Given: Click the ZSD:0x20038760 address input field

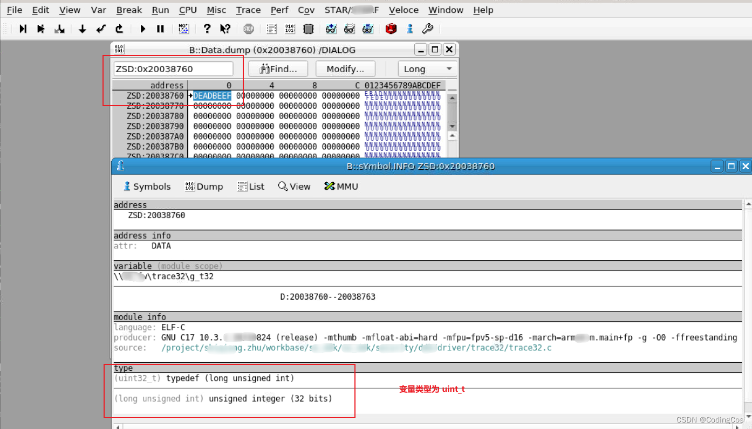Looking at the screenshot, I should (173, 69).
